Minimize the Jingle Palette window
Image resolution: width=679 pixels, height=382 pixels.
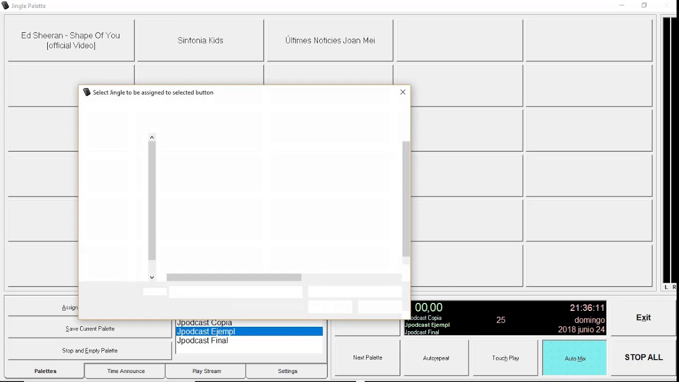click(622, 5)
